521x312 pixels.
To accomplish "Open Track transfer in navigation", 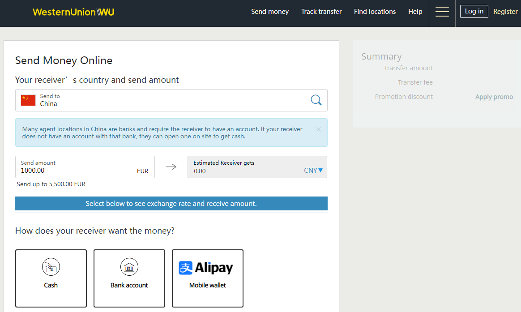I will pos(321,12).
